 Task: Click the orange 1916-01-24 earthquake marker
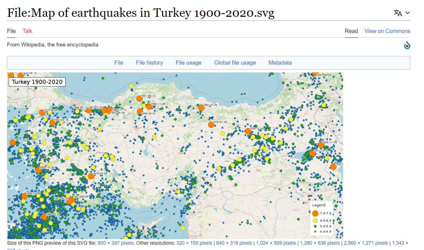211,125
